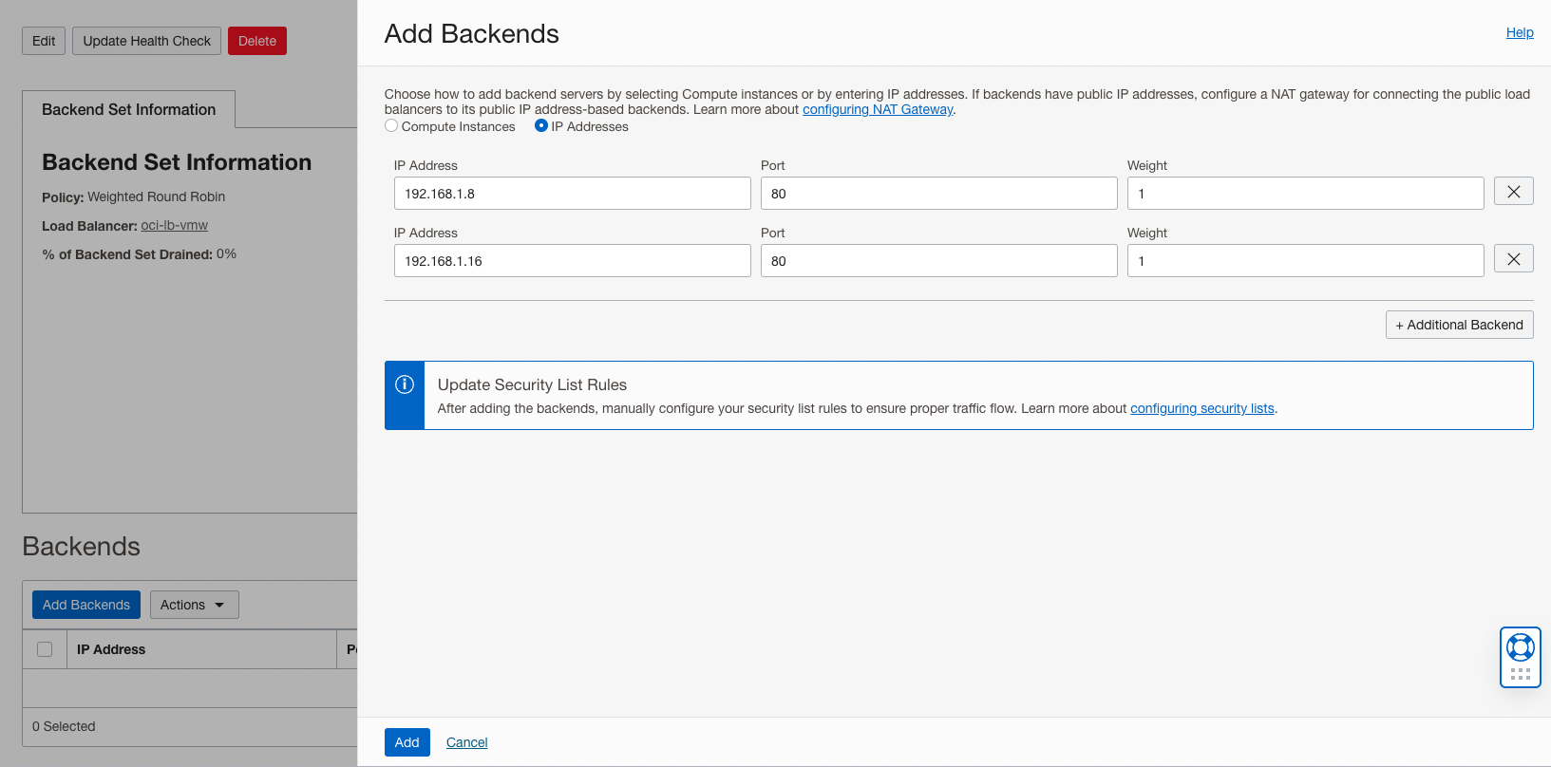Image resolution: width=1551 pixels, height=767 pixels.
Task: Click the Port field for 192.168.1.16
Action: (x=938, y=261)
